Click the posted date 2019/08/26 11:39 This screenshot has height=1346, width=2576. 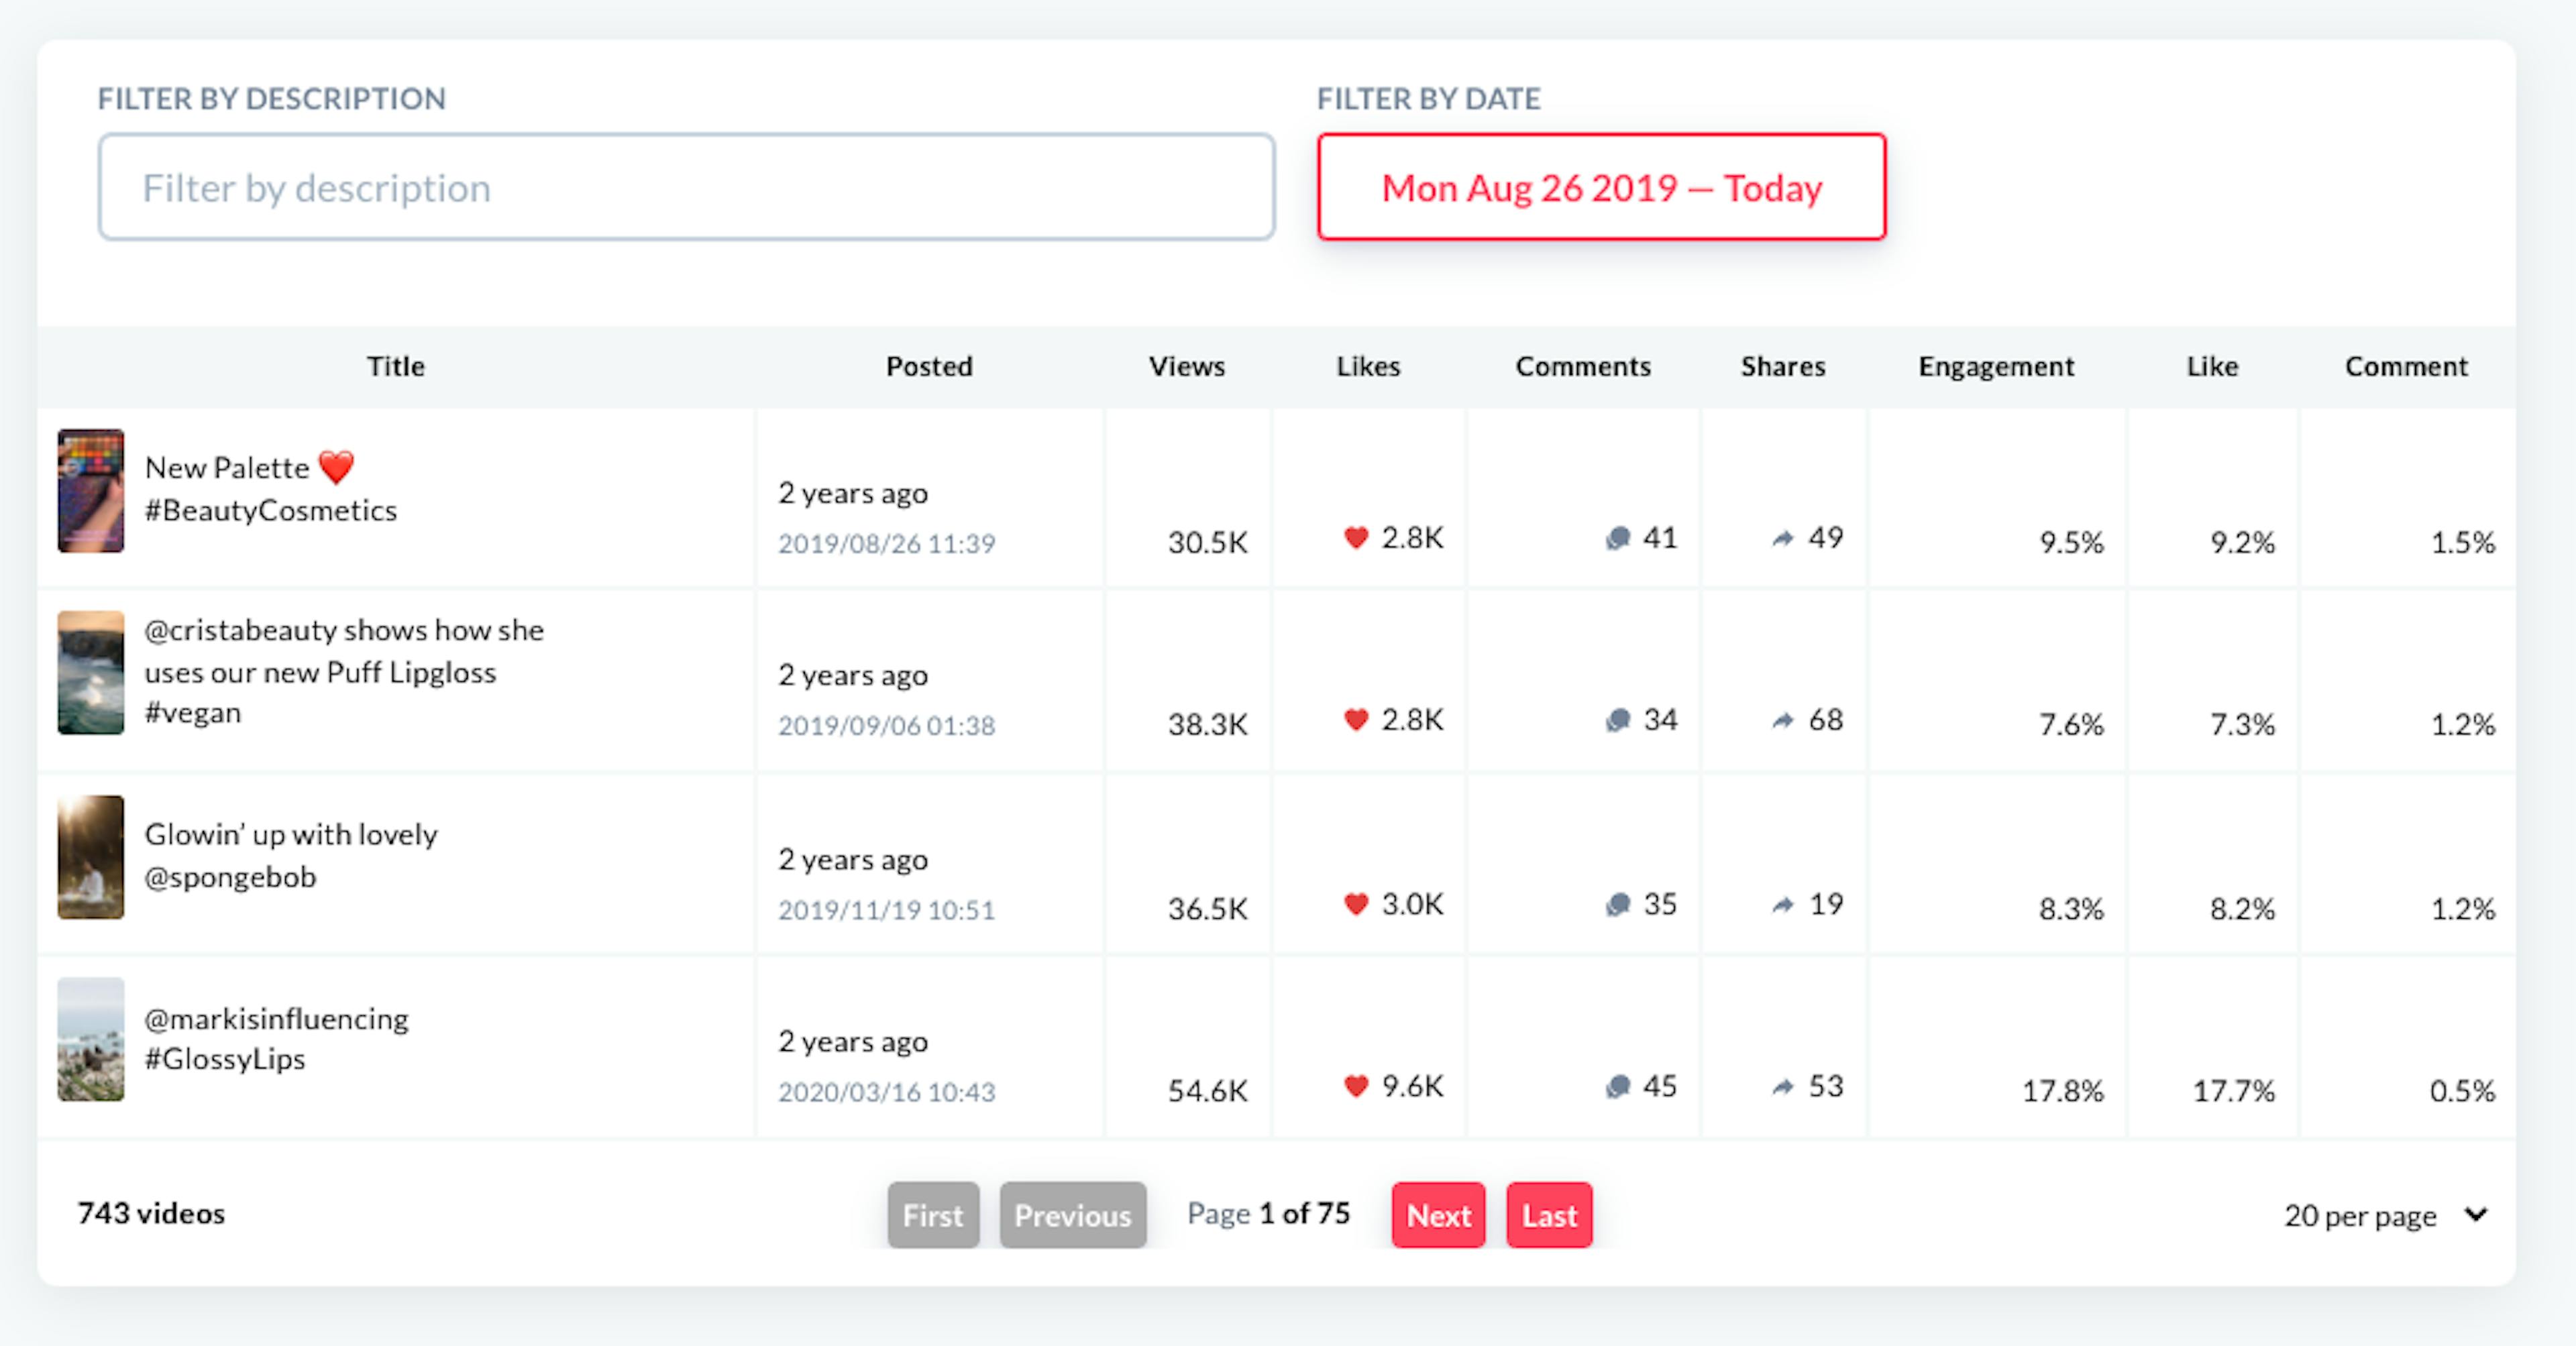coord(887,543)
